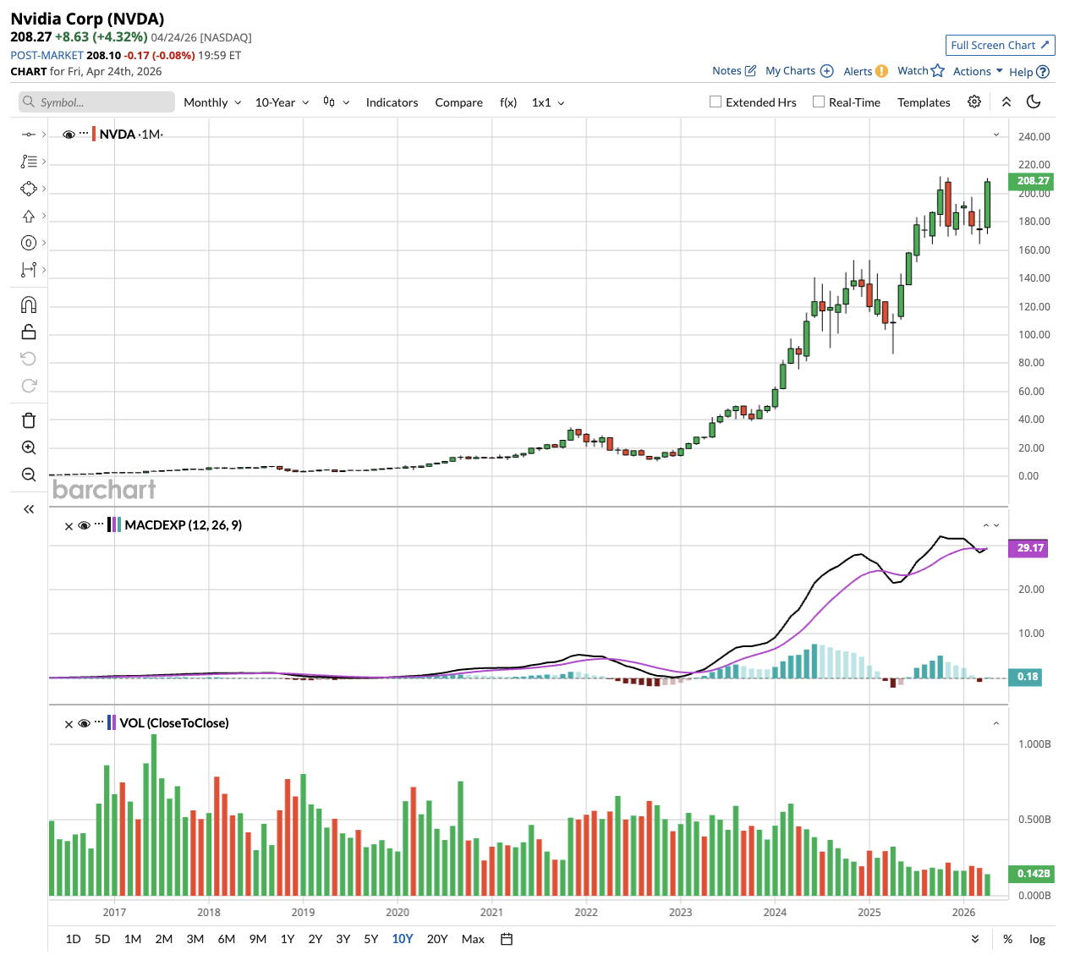Expand the Actions dropdown menu
The height and width of the screenshot is (966, 1086).
978,71
